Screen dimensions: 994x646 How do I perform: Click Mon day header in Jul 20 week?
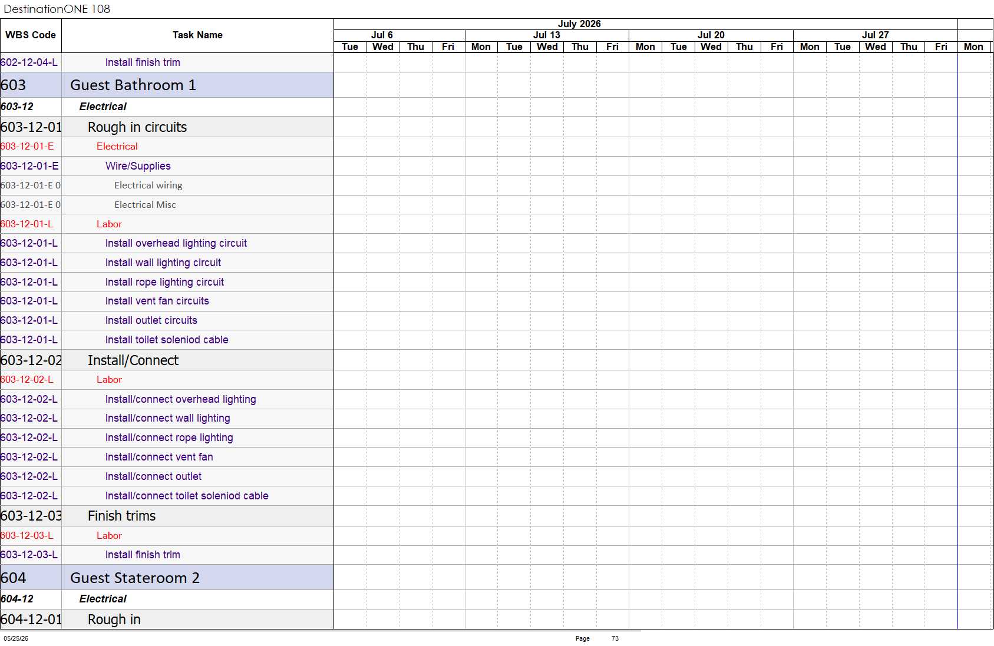646,47
